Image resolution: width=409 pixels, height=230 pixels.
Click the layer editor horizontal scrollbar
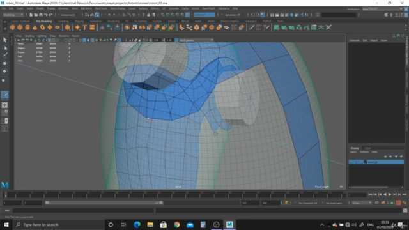tap(376, 187)
